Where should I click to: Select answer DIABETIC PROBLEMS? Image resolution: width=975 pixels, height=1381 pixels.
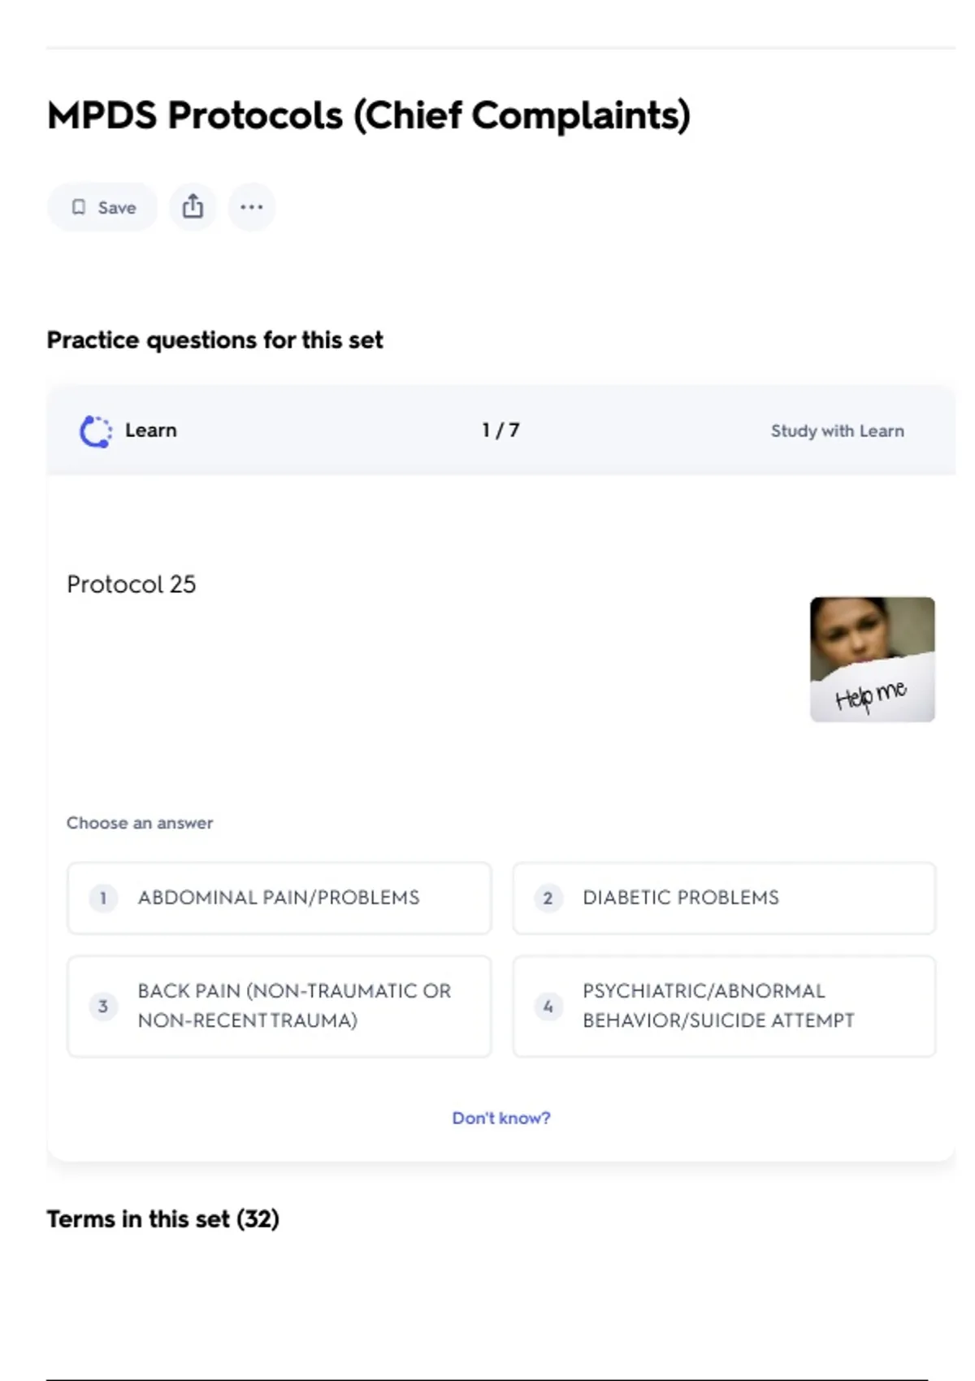click(x=724, y=898)
